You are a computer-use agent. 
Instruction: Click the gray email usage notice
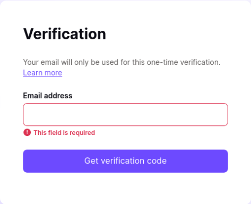click(122, 62)
